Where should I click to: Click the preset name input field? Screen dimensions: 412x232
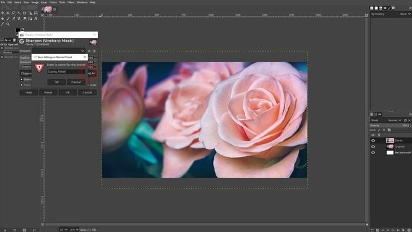tap(66, 72)
